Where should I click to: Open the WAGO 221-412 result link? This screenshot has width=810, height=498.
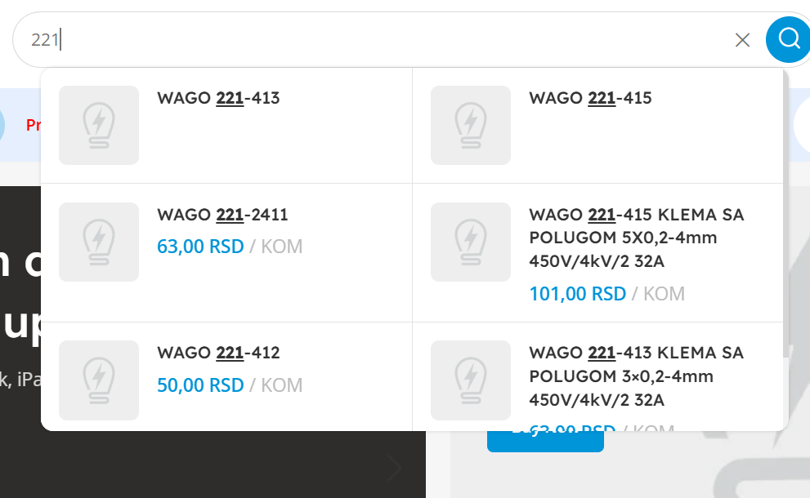pos(218,353)
